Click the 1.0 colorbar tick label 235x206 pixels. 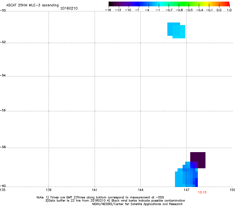coord(229,10)
